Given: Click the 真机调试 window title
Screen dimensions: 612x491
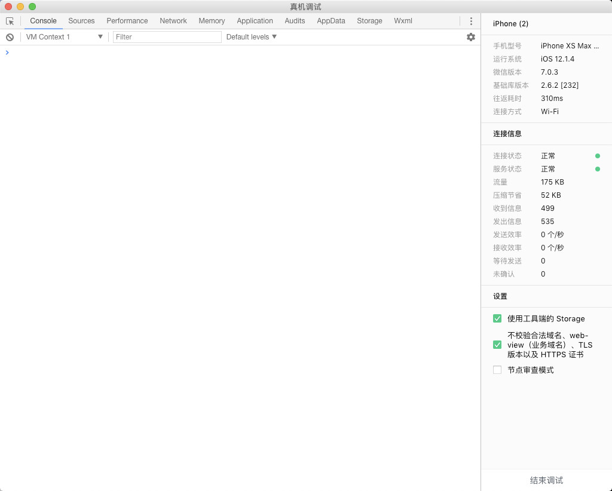Looking at the screenshot, I should 305,7.
